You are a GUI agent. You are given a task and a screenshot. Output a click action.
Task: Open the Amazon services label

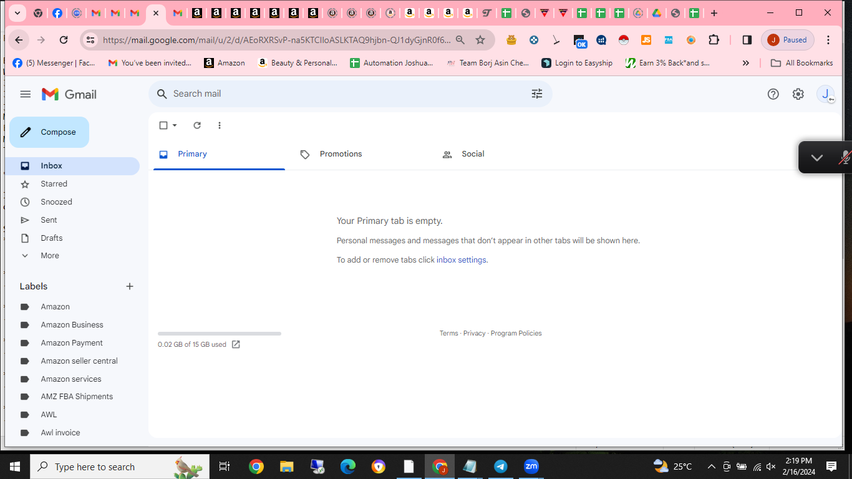tap(72, 379)
